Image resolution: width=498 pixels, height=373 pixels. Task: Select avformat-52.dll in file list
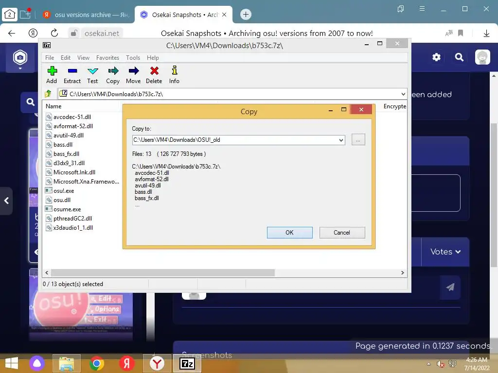tap(73, 126)
